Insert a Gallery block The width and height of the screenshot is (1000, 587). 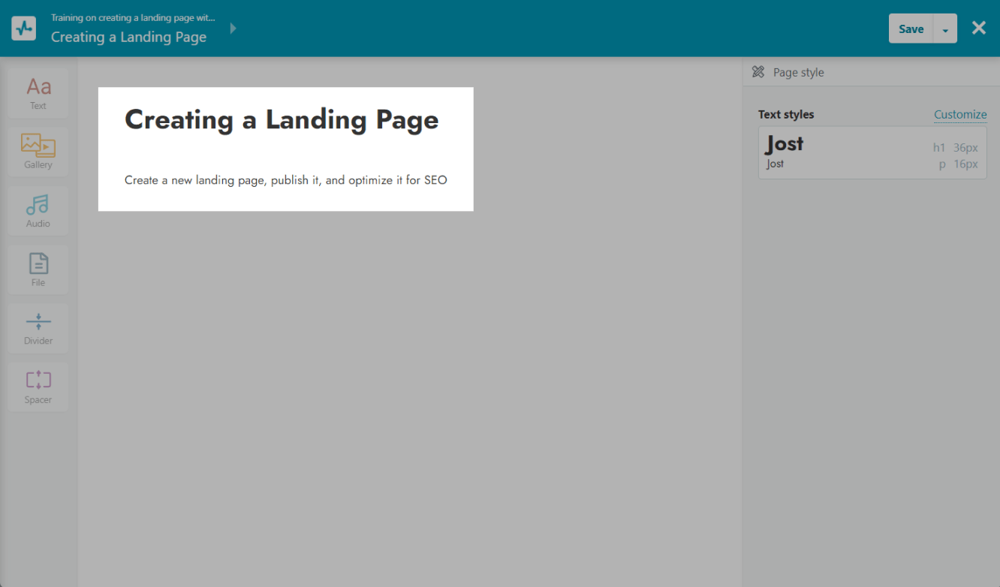tap(38, 152)
